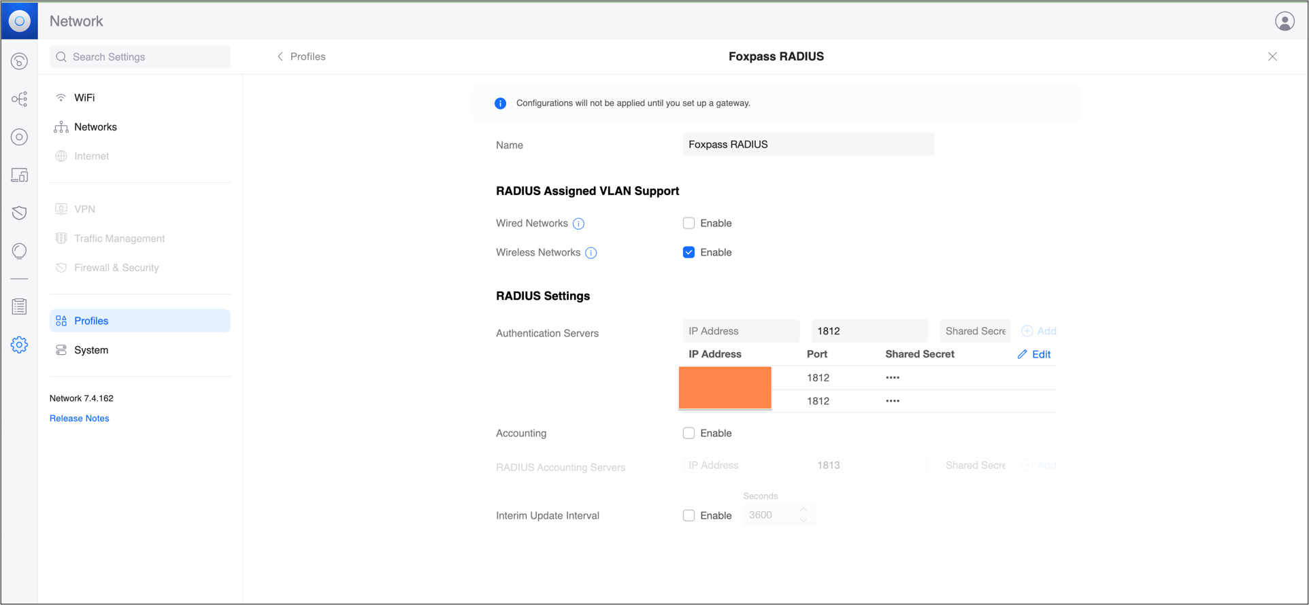This screenshot has height=605, width=1309.
Task: Enable the Accounting checkbox
Action: coord(689,433)
